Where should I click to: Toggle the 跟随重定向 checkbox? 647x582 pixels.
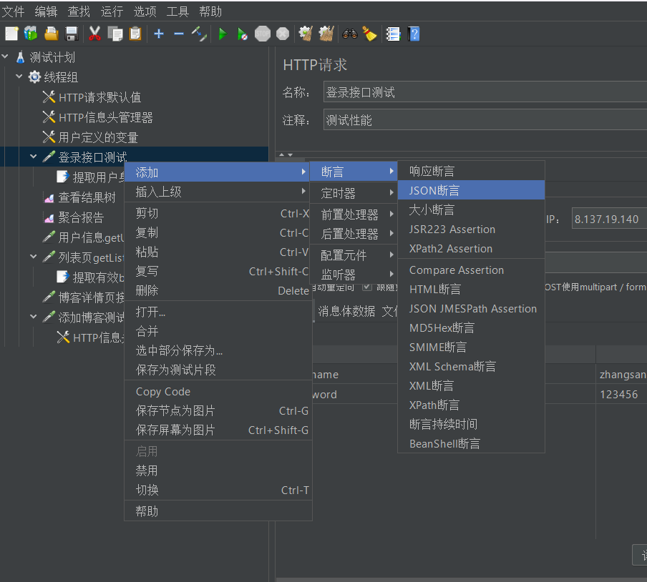point(367,287)
